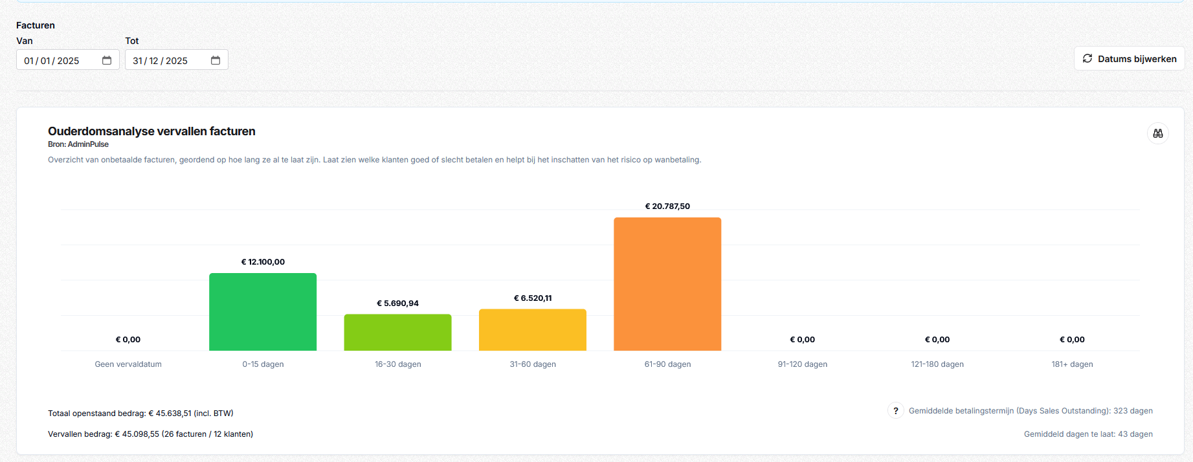Open calendar picker for Van date
Viewport: 1193px width, 462px height.
pyautogui.click(x=107, y=60)
